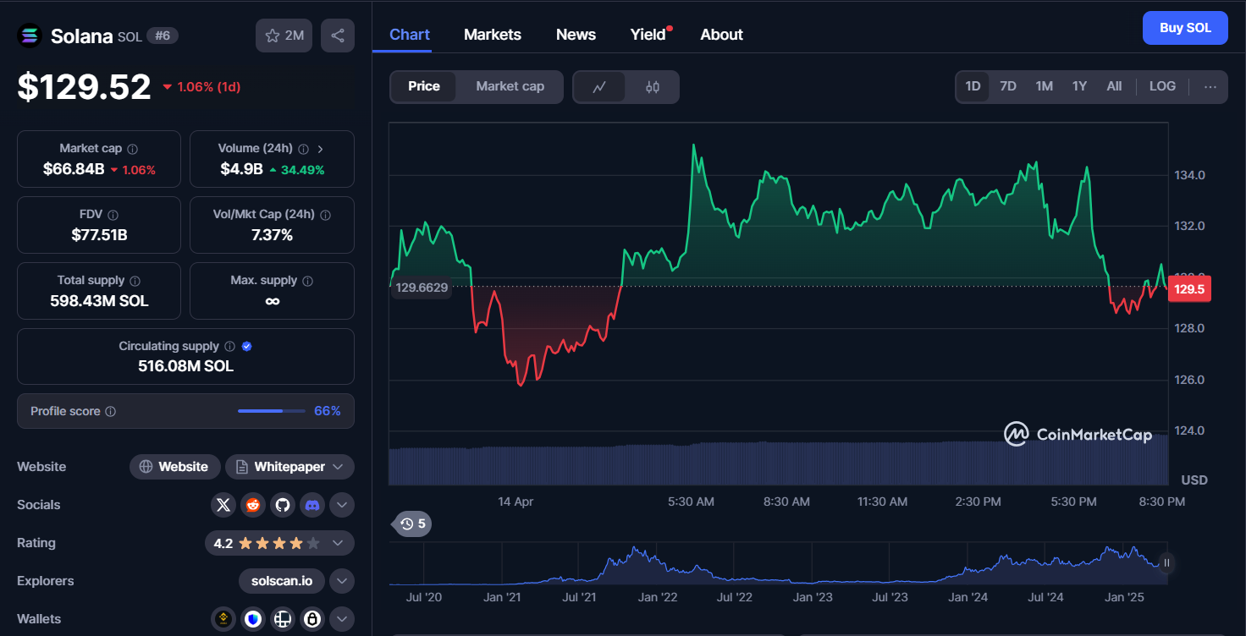Open the About tab
1246x636 pixels.
click(722, 35)
